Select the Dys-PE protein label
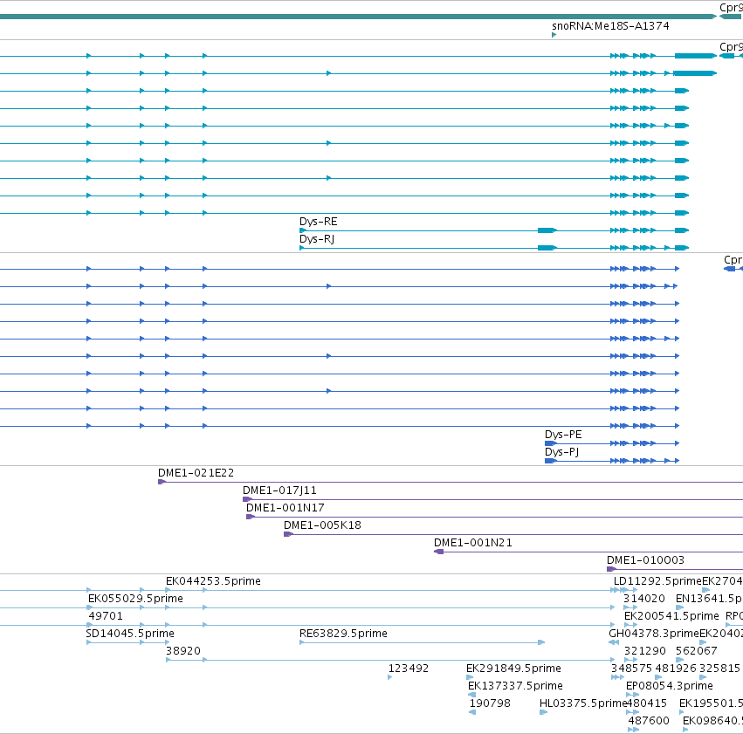The image size is (743, 734). coord(563,435)
